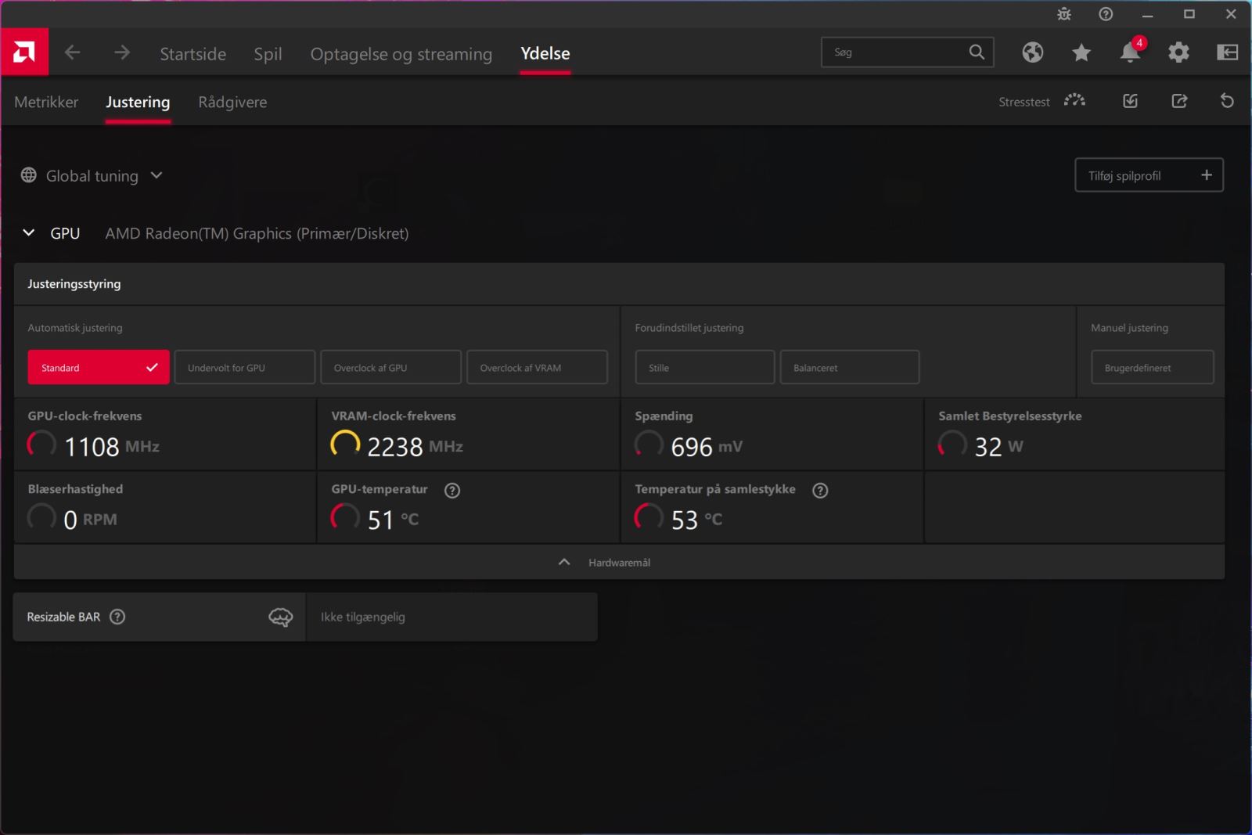Open the Spil tab
This screenshot has width=1252, height=835.
[x=268, y=53]
